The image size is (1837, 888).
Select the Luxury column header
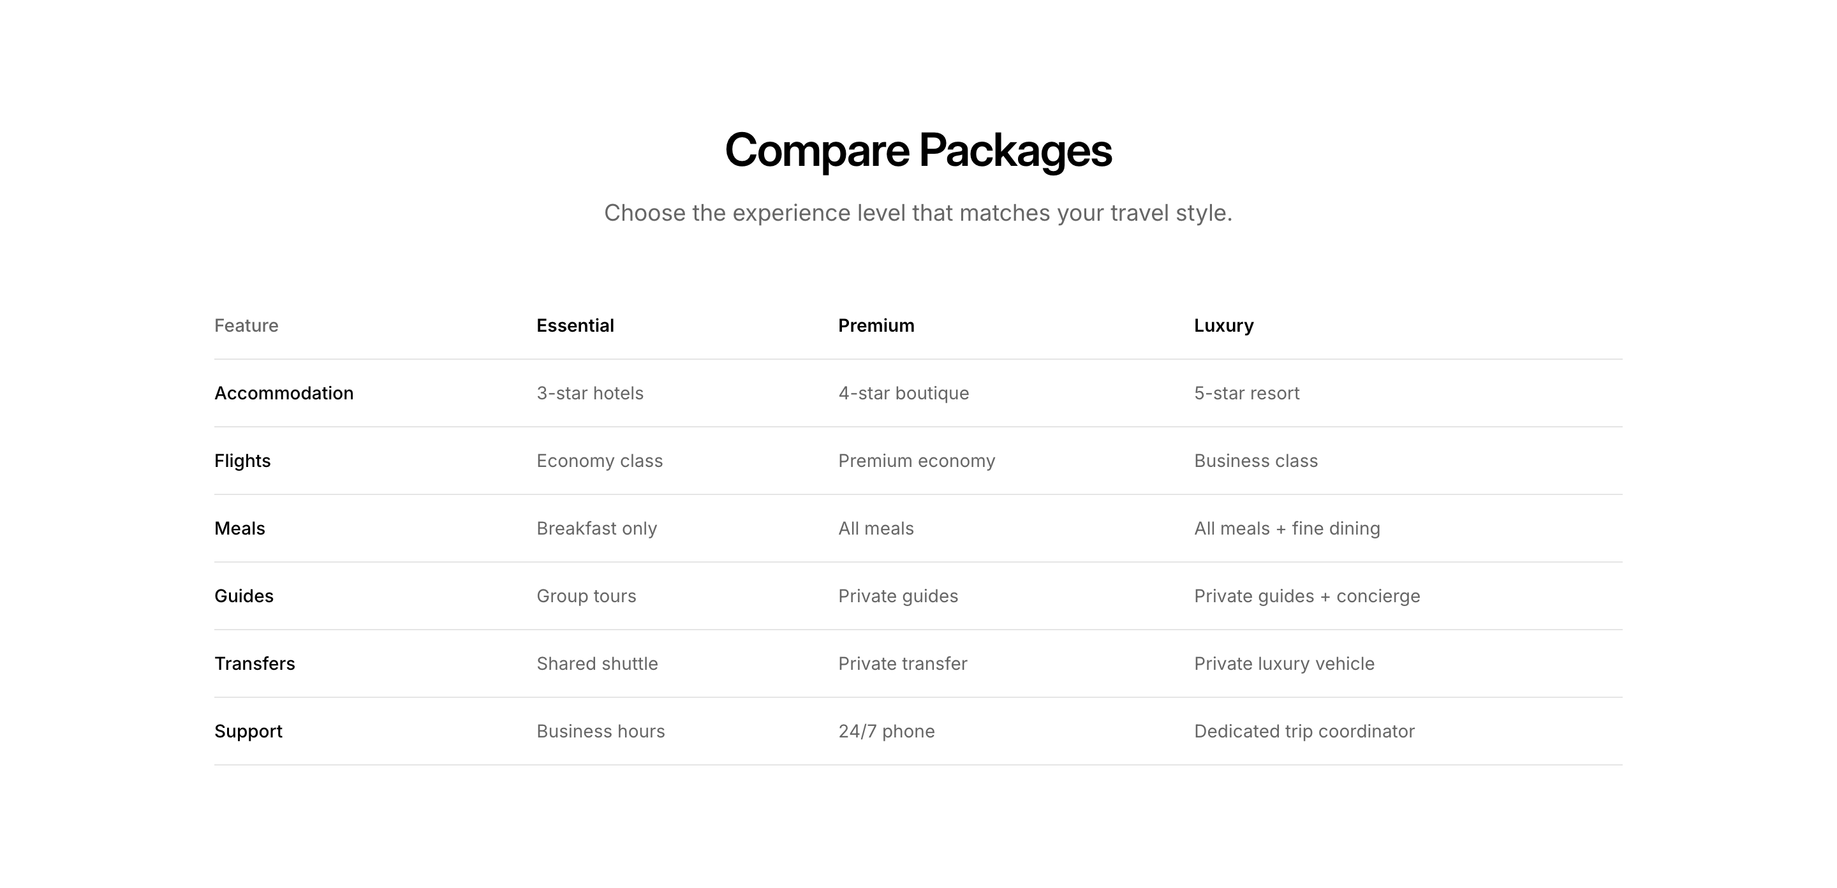[x=1224, y=326]
